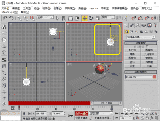Open the MAXScript(M) menu
The width and height of the screenshot is (160, 121).
[10, 12]
